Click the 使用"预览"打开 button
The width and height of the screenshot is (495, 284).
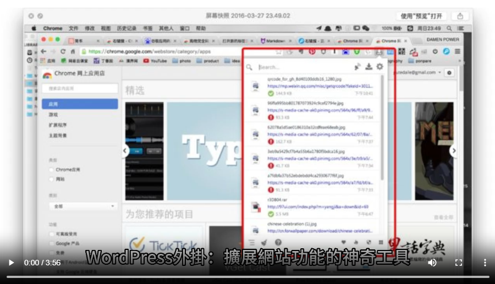click(421, 16)
